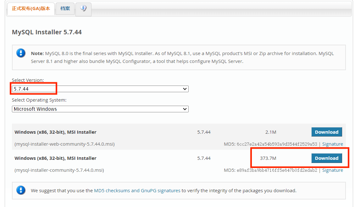355x207 pixels.
Task: Click the Select Version label
Action: tap(28, 80)
